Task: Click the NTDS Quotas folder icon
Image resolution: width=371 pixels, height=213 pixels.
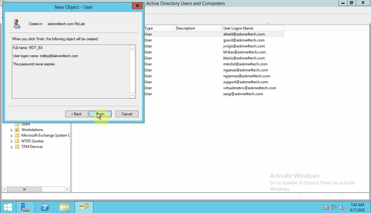Action: point(17,141)
